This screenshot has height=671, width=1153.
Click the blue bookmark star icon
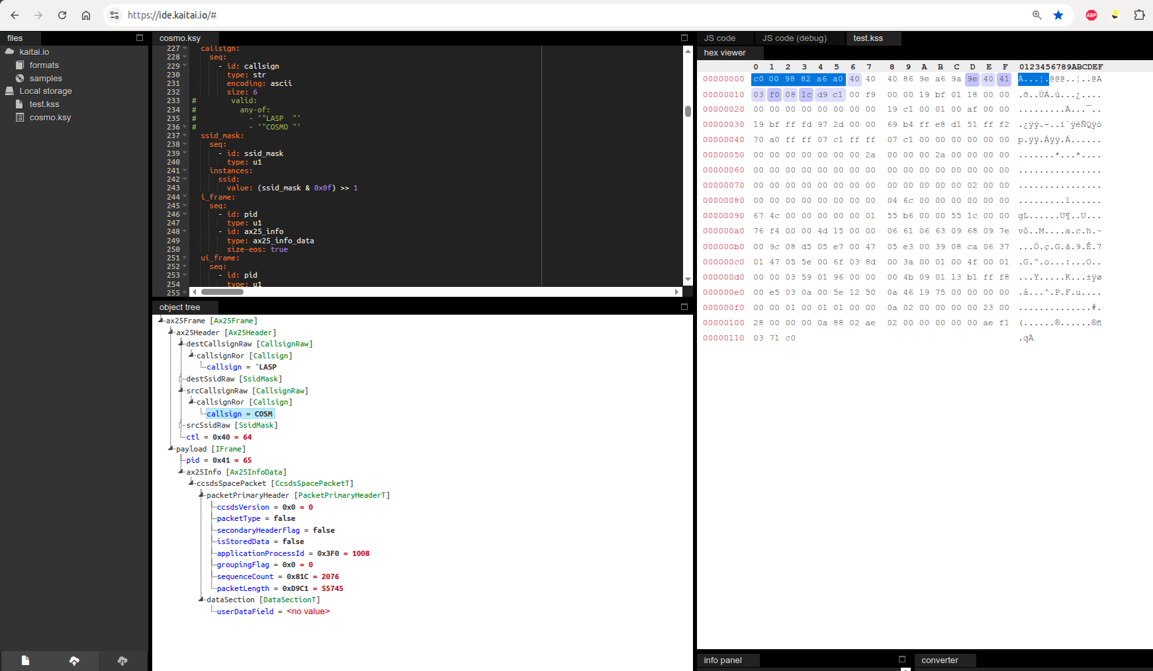1058,15
